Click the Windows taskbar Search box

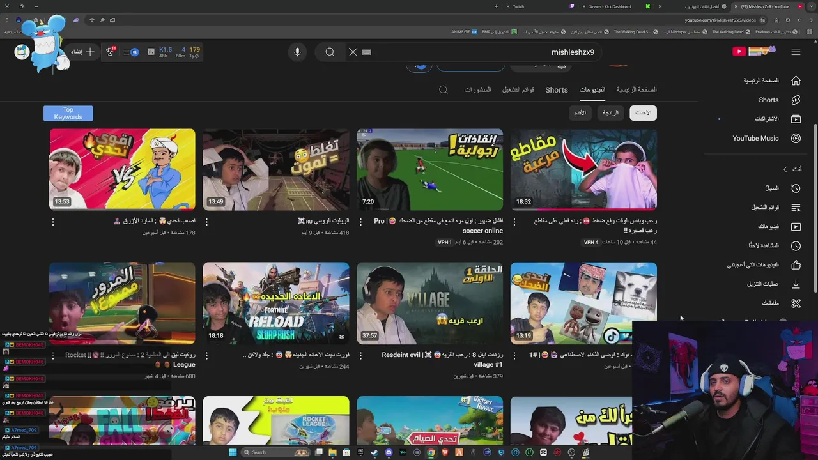click(275, 452)
